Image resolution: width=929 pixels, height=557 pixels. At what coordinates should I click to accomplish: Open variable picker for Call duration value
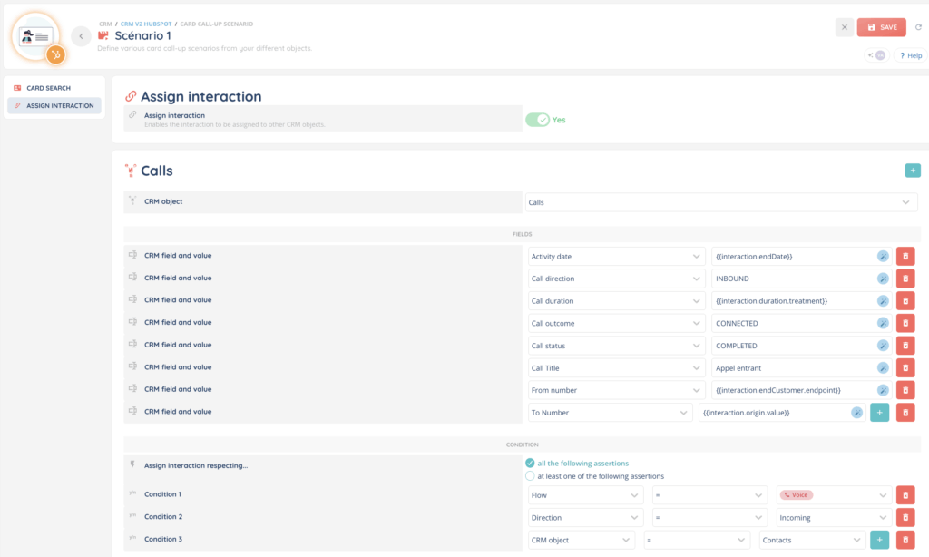point(883,301)
